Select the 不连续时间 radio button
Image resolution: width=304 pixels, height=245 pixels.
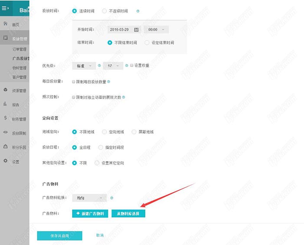point(104,11)
